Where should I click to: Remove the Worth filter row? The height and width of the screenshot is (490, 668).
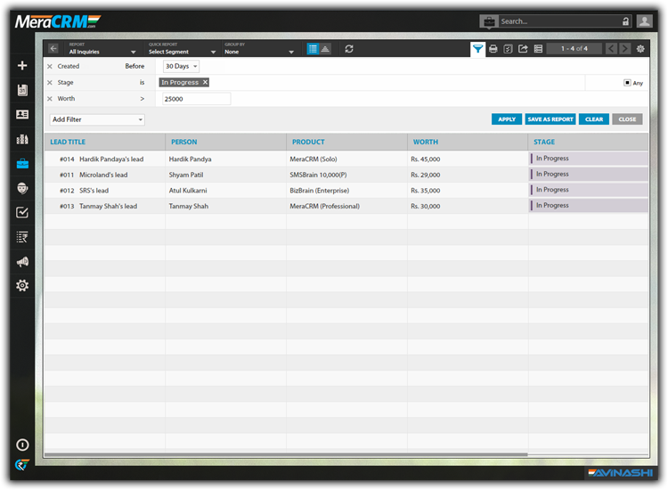[50, 99]
